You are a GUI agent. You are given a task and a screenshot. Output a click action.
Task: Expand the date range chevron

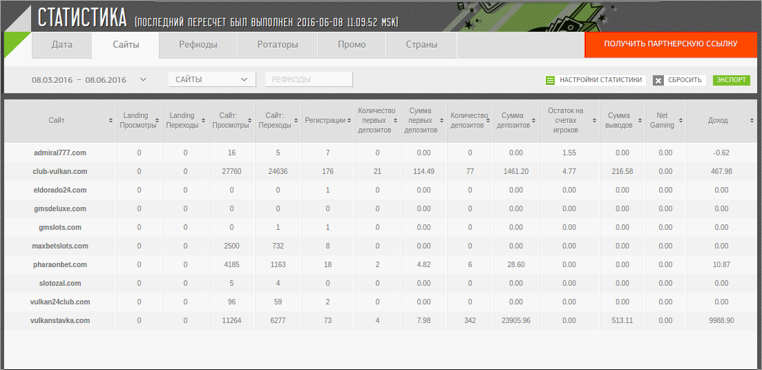click(x=143, y=79)
